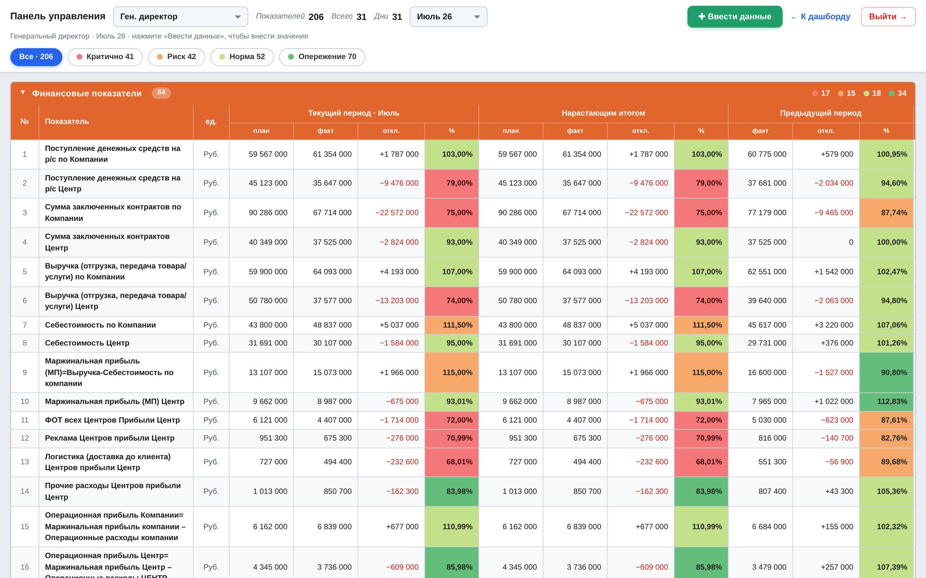Click the light green count 18 in header
The width and height of the screenshot is (926, 578).
click(872, 93)
